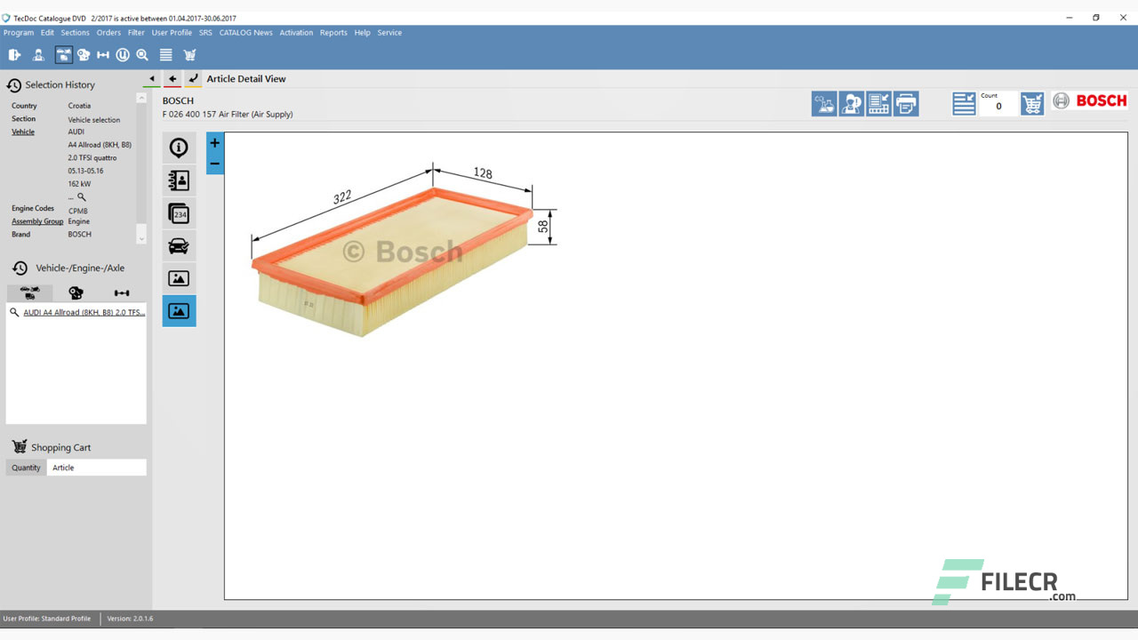Click the Assembly Group link
This screenshot has height=640, width=1138.
(37, 221)
